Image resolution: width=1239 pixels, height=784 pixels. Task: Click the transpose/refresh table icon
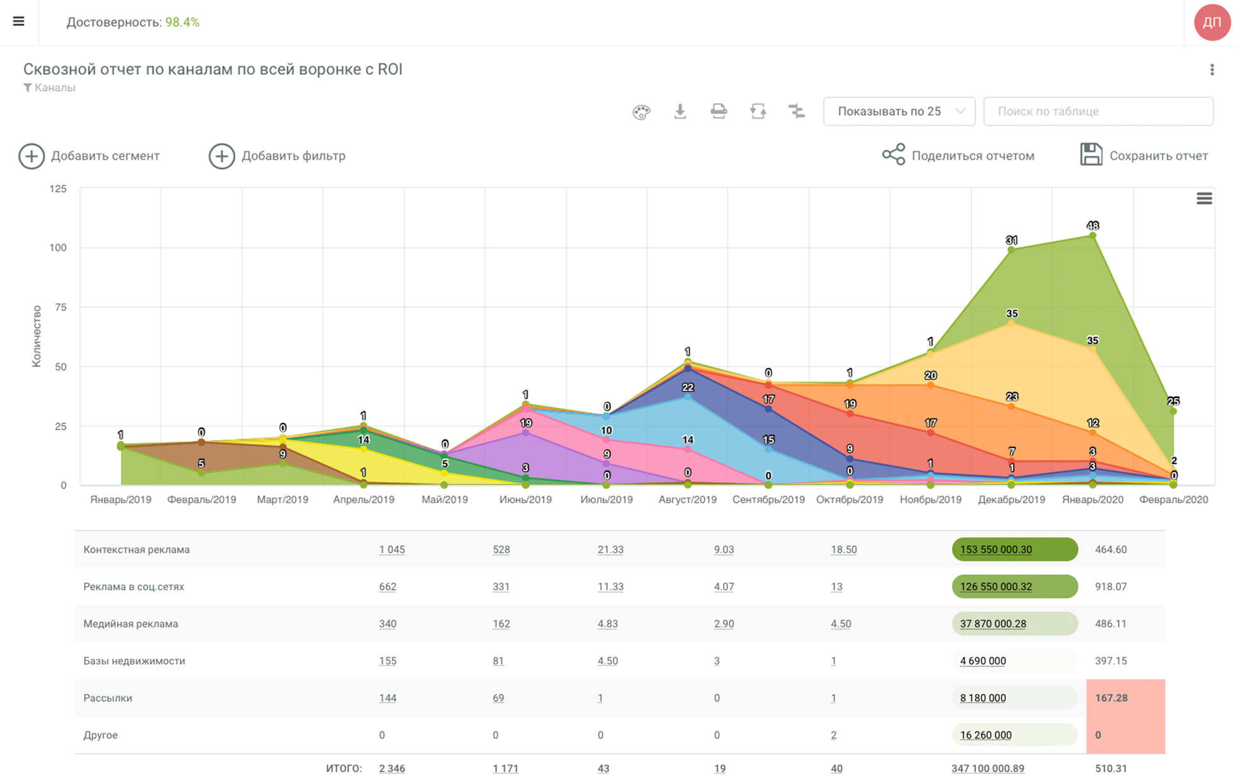(x=758, y=111)
